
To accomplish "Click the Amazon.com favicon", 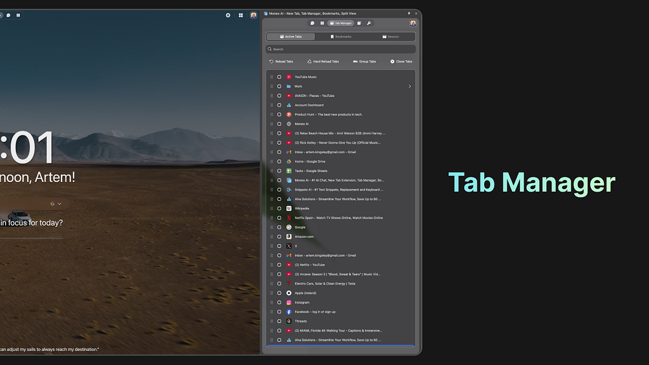I will [x=289, y=237].
